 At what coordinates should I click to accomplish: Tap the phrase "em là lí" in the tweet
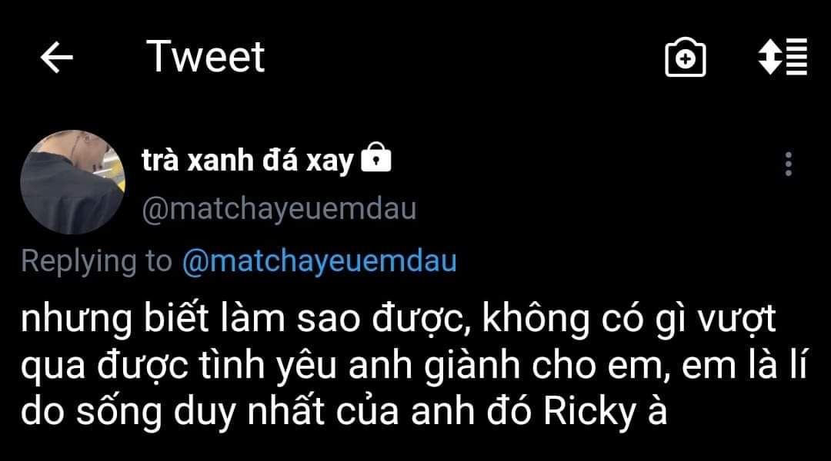coord(744,366)
